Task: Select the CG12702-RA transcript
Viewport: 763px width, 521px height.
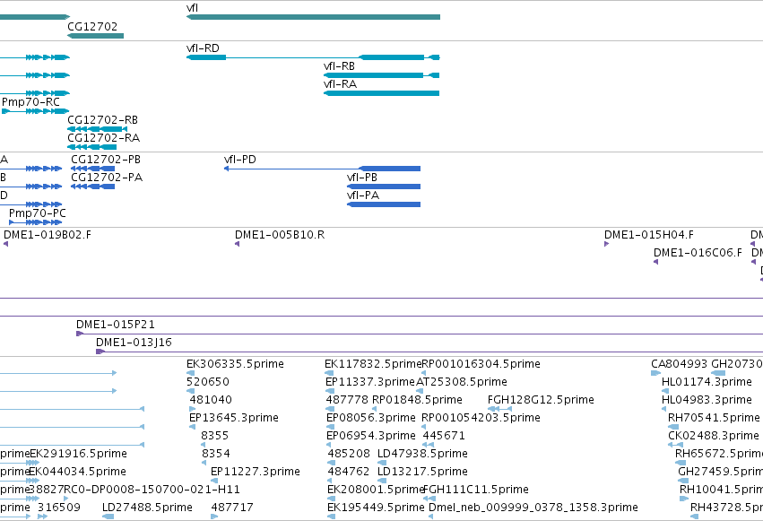Action: click(x=92, y=147)
